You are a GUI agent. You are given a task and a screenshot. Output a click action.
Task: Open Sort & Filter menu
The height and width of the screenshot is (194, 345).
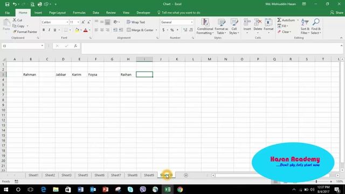305,26
